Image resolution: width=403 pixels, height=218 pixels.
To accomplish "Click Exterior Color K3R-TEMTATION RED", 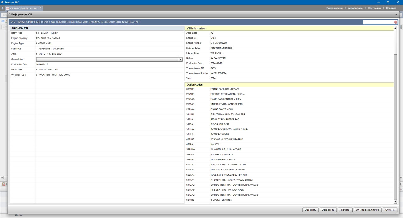I will [x=221, y=48].
